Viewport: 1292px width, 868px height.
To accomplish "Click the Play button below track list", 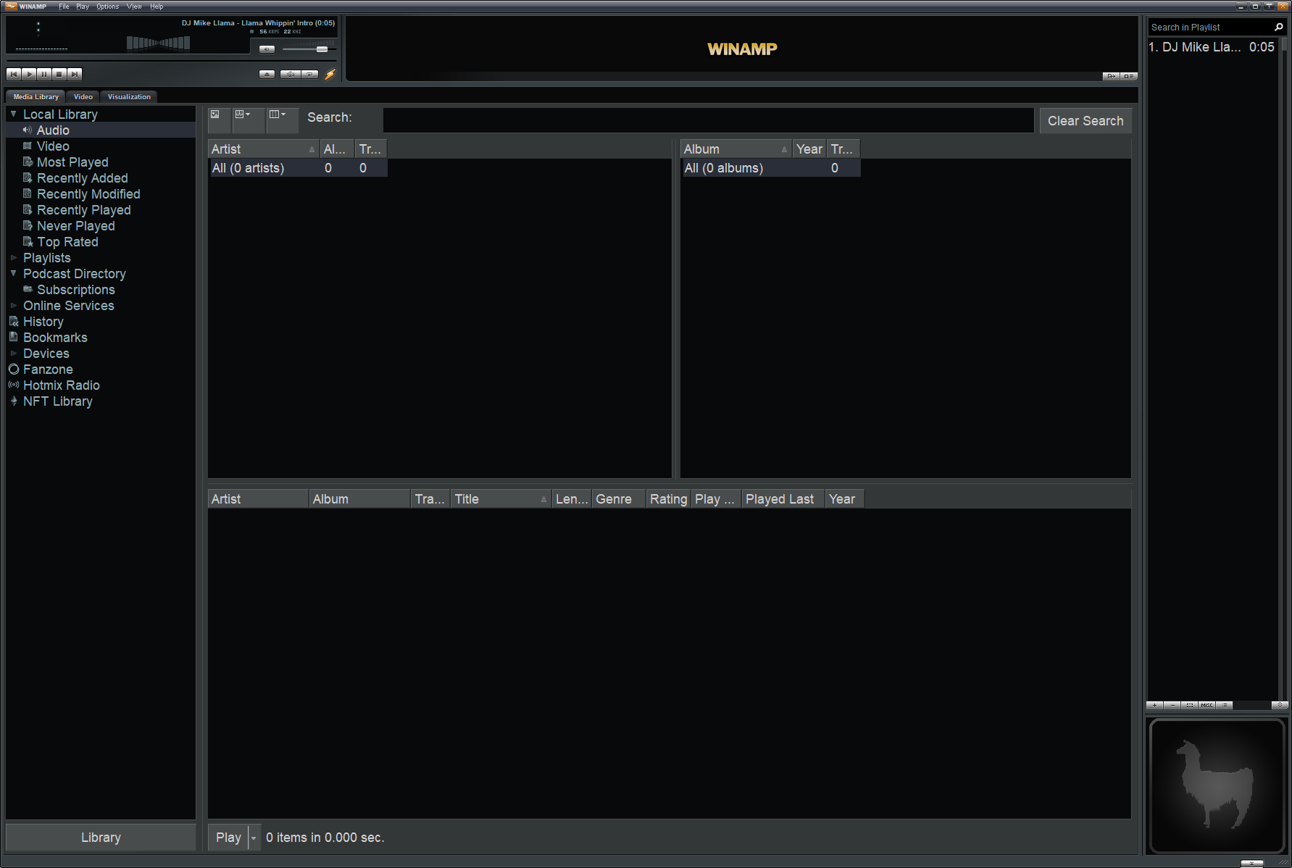I will tap(228, 838).
